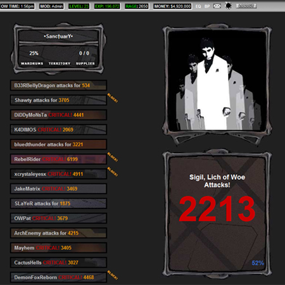
Task: Click the RAGE status box
Action: [137, 6]
